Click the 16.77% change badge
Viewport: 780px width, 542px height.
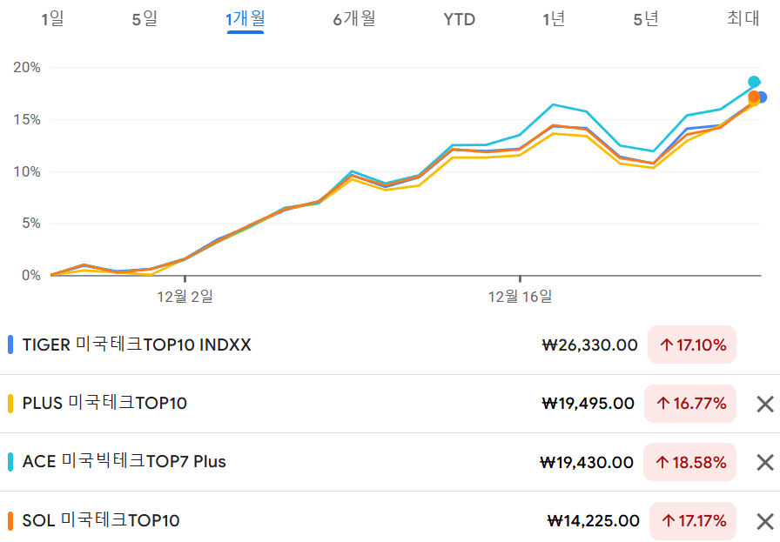(690, 404)
